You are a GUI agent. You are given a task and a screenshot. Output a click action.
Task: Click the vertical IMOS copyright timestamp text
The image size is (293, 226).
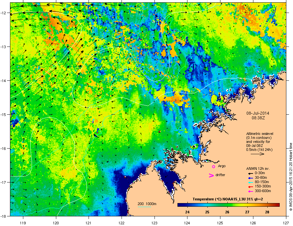click(x=291, y=177)
